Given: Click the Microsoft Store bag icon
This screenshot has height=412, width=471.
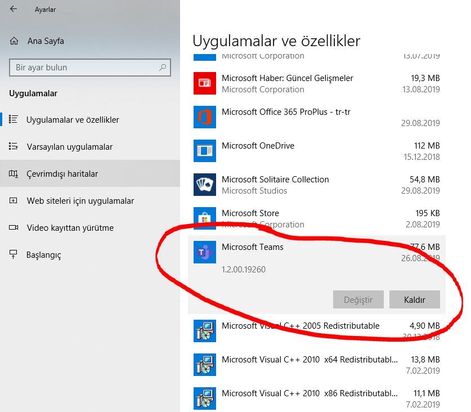Looking at the screenshot, I should (205, 218).
